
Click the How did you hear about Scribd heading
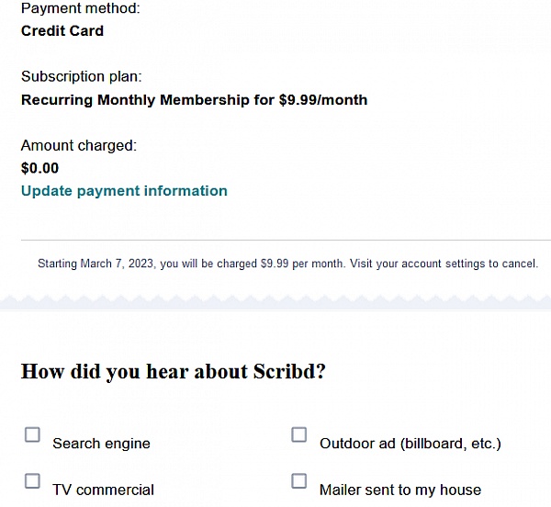[x=174, y=372]
